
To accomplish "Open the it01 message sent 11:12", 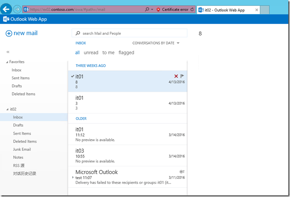I will click(x=128, y=135).
